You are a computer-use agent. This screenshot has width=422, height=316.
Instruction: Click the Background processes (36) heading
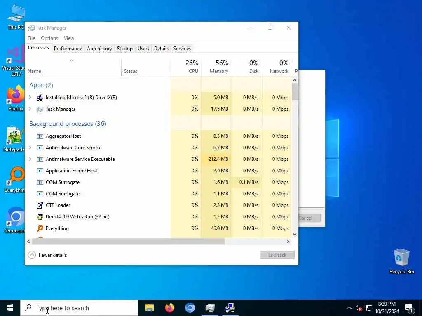pyautogui.click(x=68, y=124)
